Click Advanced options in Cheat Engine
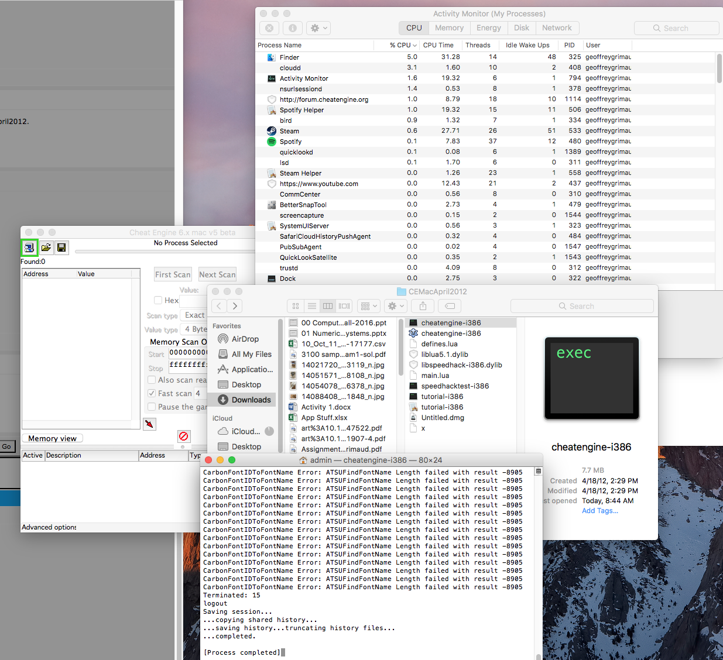This screenshot has width=723, height=660. point(49,527)
